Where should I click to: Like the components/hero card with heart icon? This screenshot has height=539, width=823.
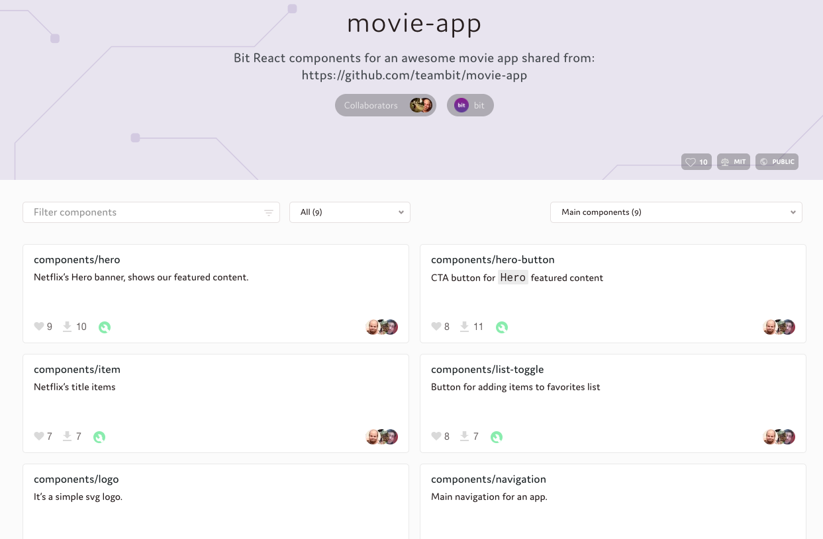click(x=39, y=327)
